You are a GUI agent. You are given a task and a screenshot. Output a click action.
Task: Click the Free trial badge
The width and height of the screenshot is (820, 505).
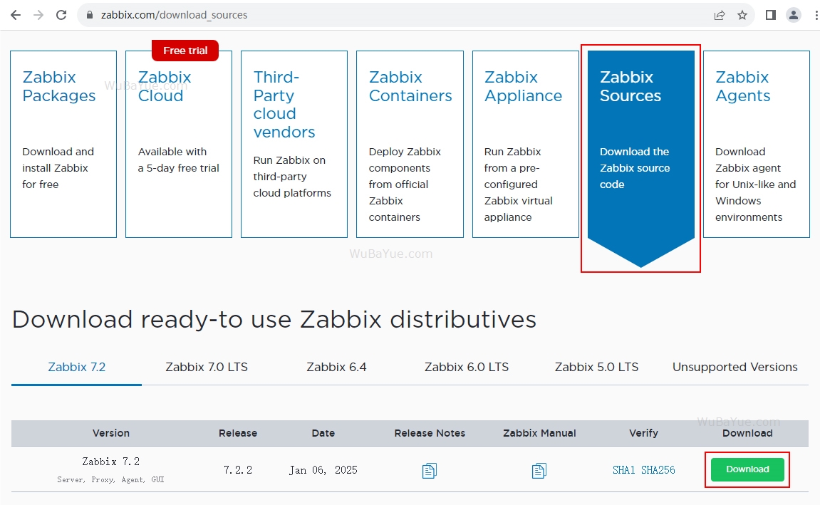185,51
